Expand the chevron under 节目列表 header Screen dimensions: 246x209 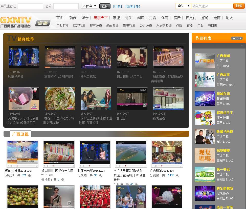tap(242, 46)
